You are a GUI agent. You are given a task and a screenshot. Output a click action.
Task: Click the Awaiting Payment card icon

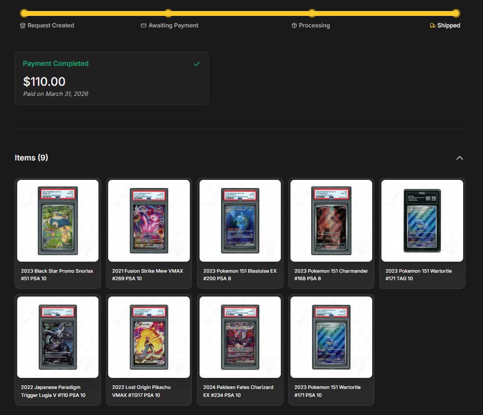[x=143, y=26]
